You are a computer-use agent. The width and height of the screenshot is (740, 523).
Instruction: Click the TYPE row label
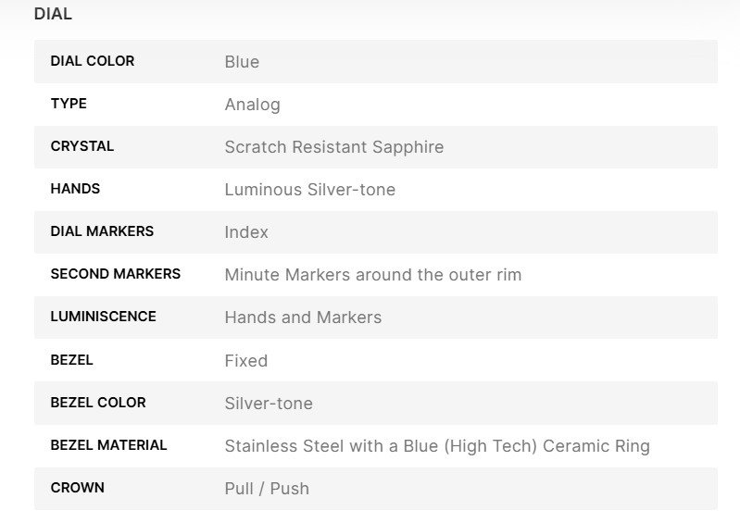[69, 104]
